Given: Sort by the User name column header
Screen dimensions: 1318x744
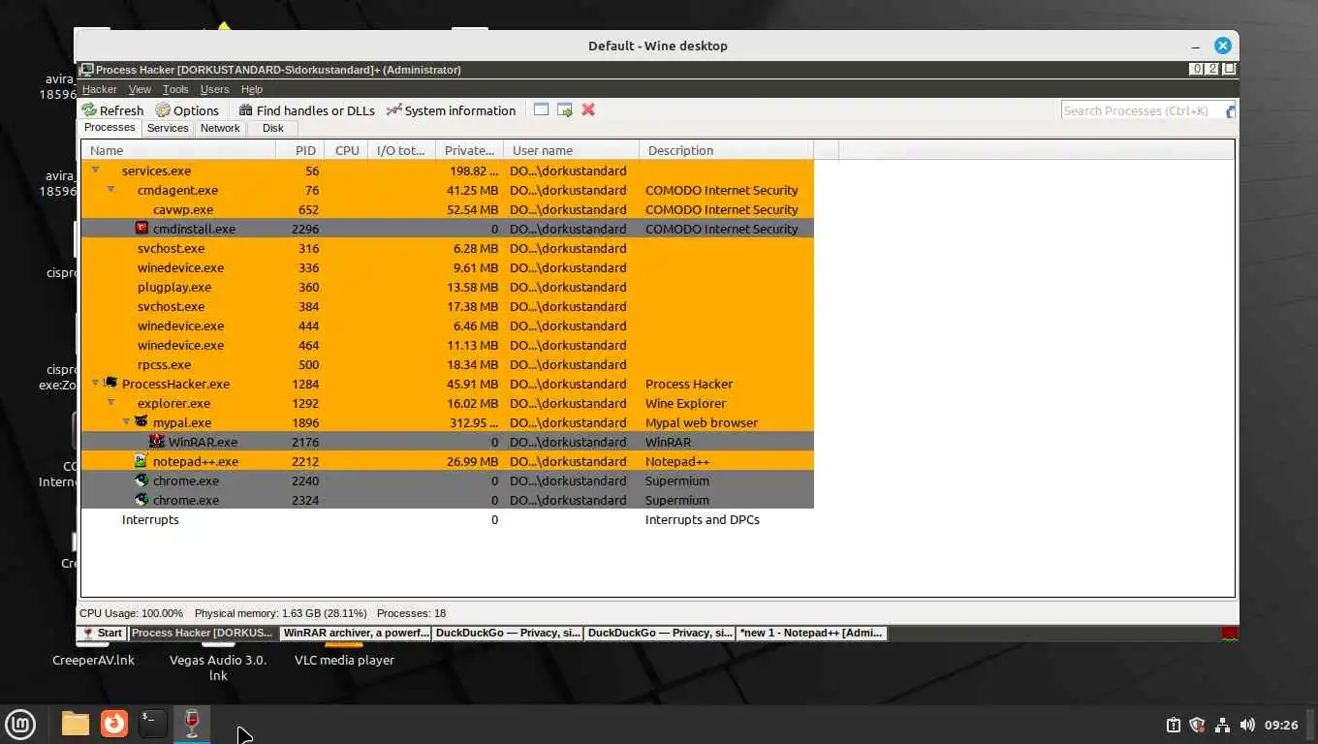Looking at the screenshot, I should 572,150.
